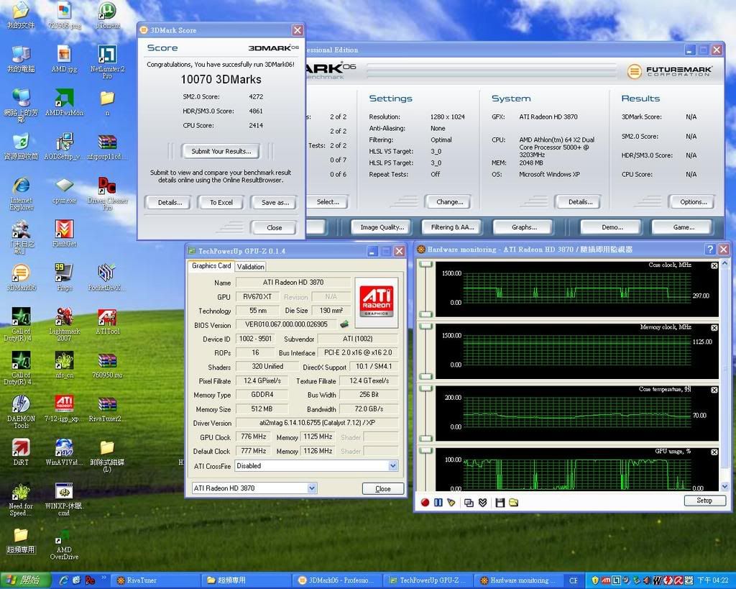Open Filtering & AA in 3DMark06
The image size is (736, 589).
coord(453,227)
